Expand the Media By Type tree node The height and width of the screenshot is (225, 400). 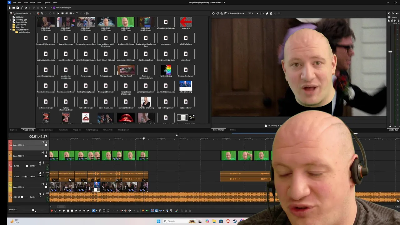(x=11, y=20)
